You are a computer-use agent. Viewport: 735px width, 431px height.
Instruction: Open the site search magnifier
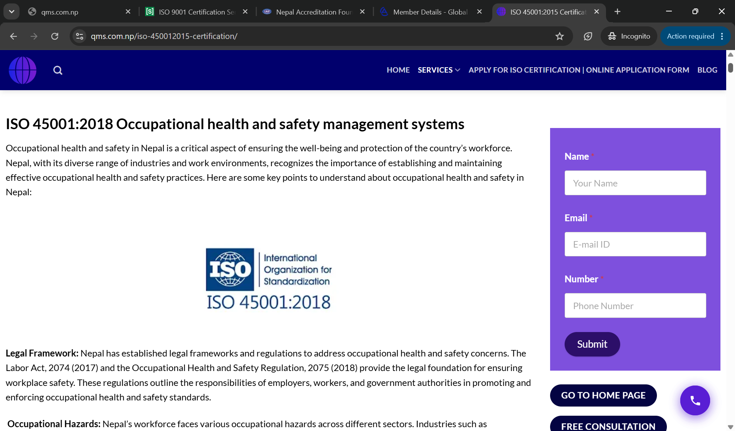click(x=58, y=70)
